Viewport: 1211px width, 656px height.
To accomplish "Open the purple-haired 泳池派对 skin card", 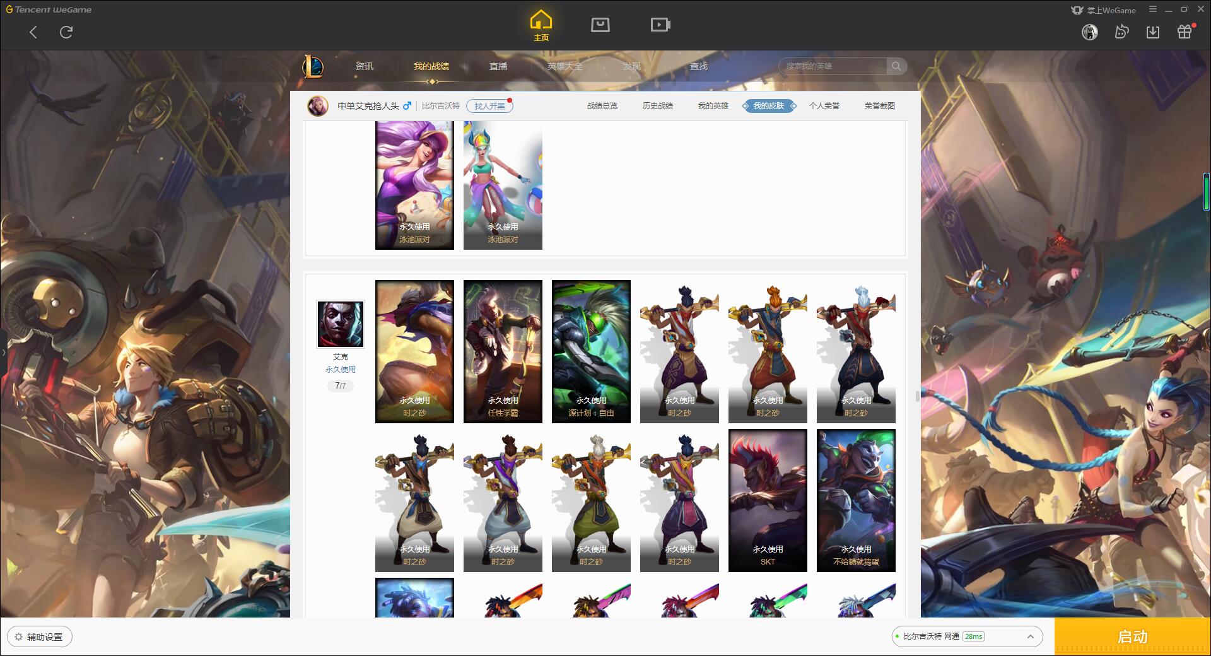I will 414,185.
